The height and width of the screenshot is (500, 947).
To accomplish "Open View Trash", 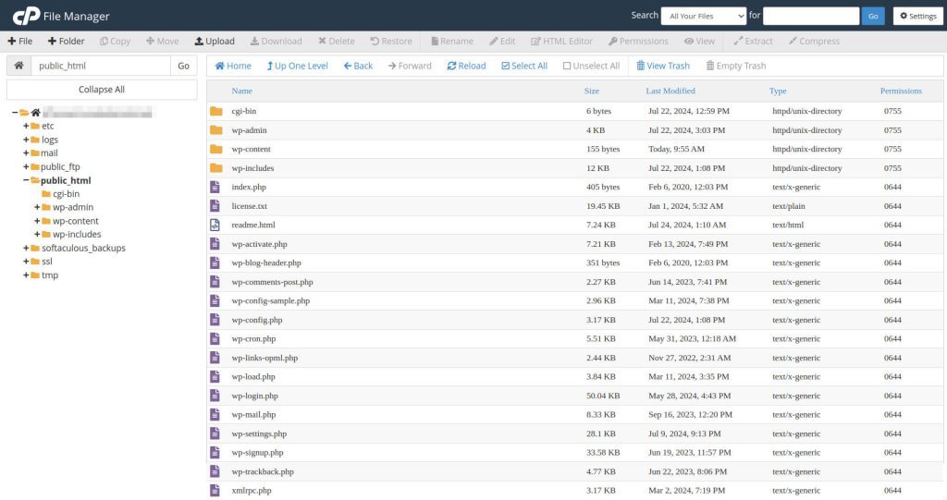I will (662, 66).
